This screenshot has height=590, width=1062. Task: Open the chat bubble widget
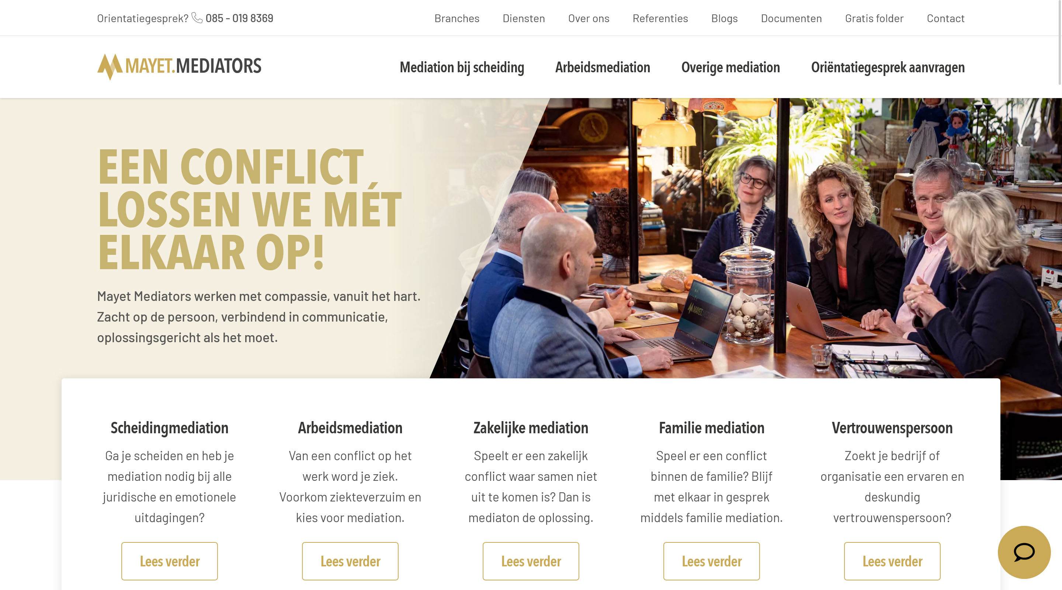[x=1024, y=552]
